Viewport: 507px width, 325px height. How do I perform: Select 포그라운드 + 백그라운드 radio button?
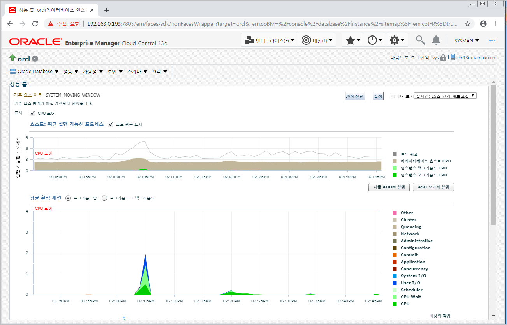(104, 198)
